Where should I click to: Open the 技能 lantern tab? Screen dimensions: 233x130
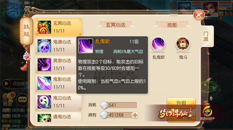coord(27,30)
